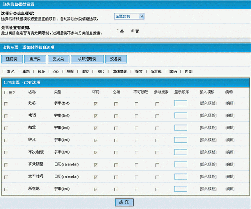Open the 交友类 category tab
Viewport: 251px width, 209px height.
58,59
